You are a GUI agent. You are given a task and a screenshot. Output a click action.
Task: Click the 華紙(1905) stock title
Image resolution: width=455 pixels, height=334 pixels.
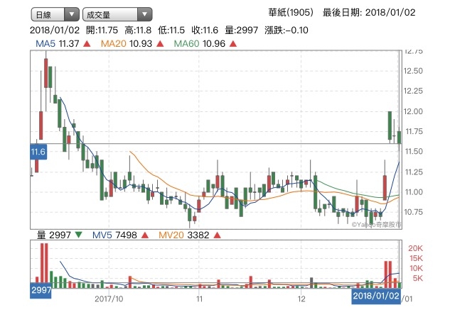click(x=291, y=13)
